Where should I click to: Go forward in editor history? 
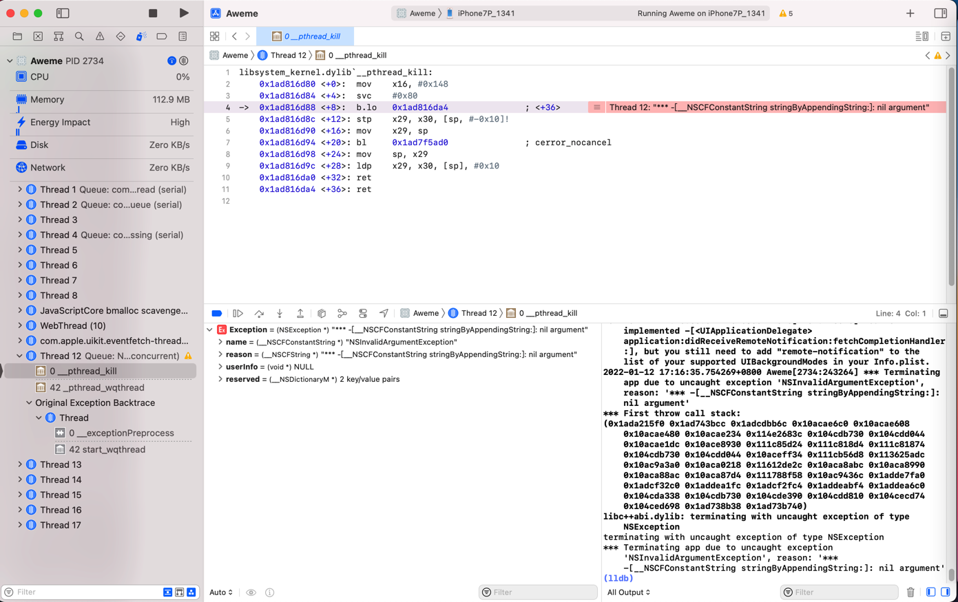coord(248,36)
